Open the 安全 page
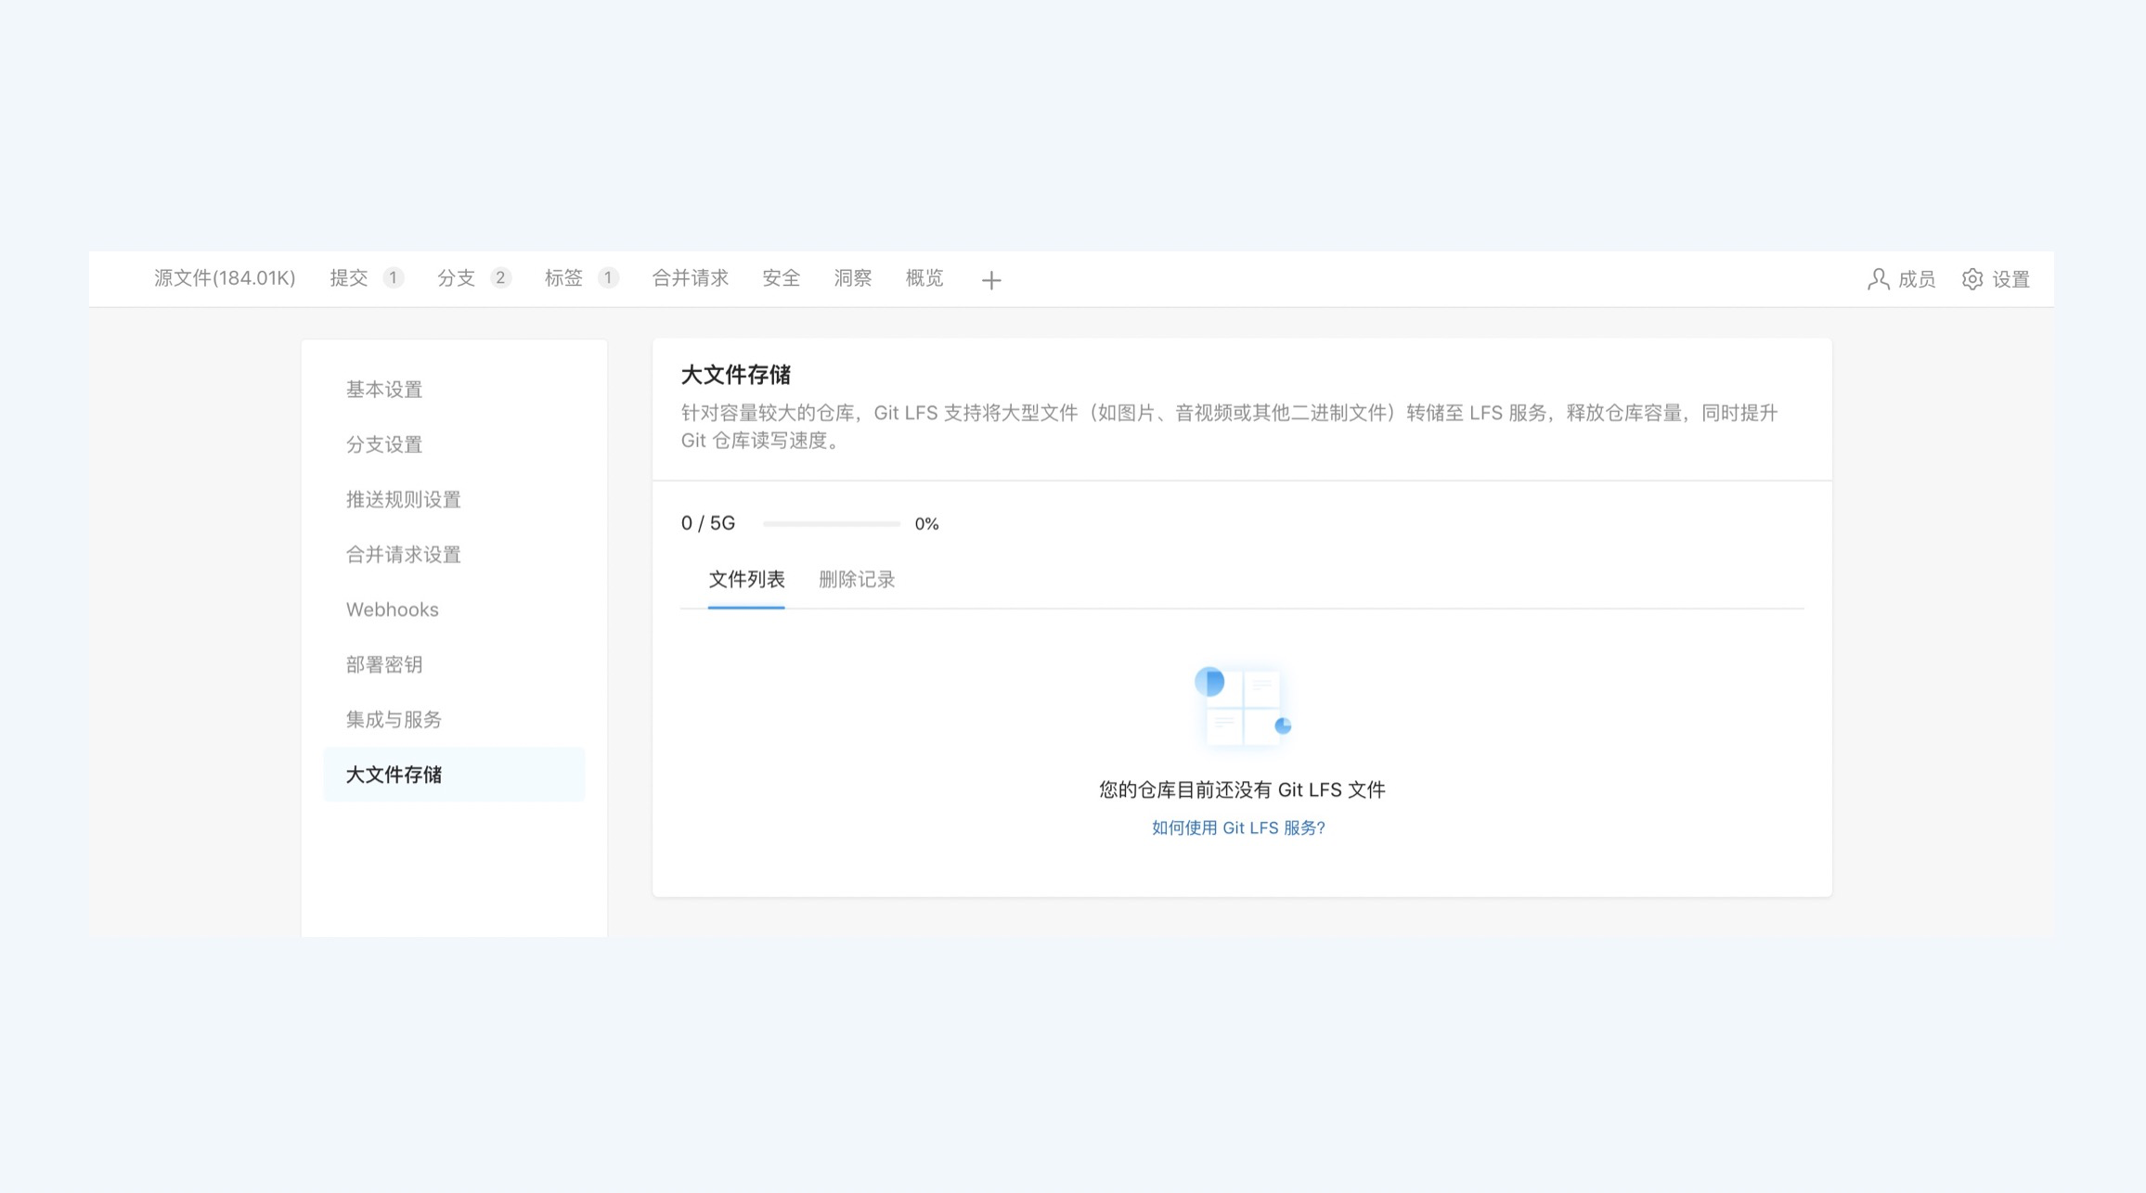This screenshot has height=1193, width=2146. [781, 277]
